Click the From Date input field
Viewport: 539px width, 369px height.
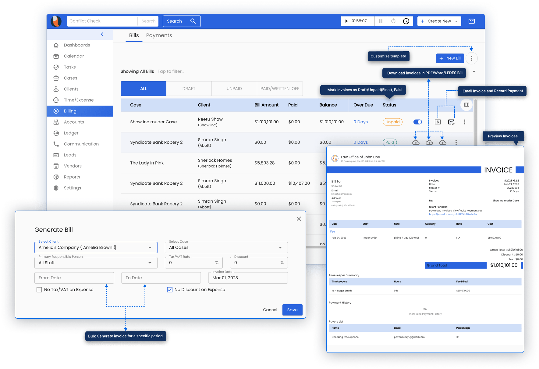point(74,278)
